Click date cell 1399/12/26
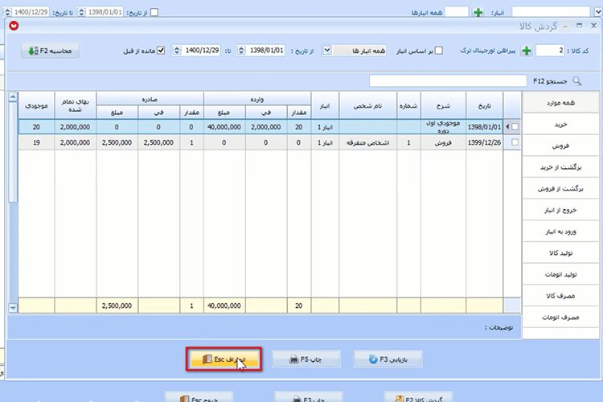The height and width of the screenshot is (402, 603). 484,143
